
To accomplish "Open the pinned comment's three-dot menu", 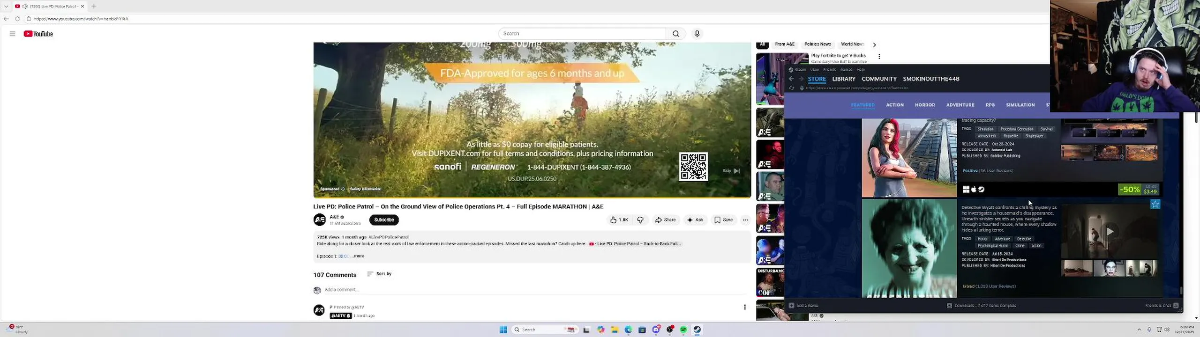I will click(745, 307).
